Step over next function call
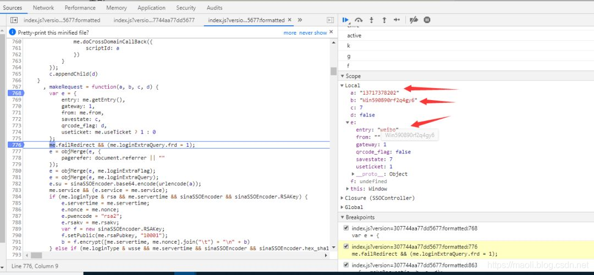The width and height of the screenshot is (594, 275). pyautogui.click(x=359, y=20)
